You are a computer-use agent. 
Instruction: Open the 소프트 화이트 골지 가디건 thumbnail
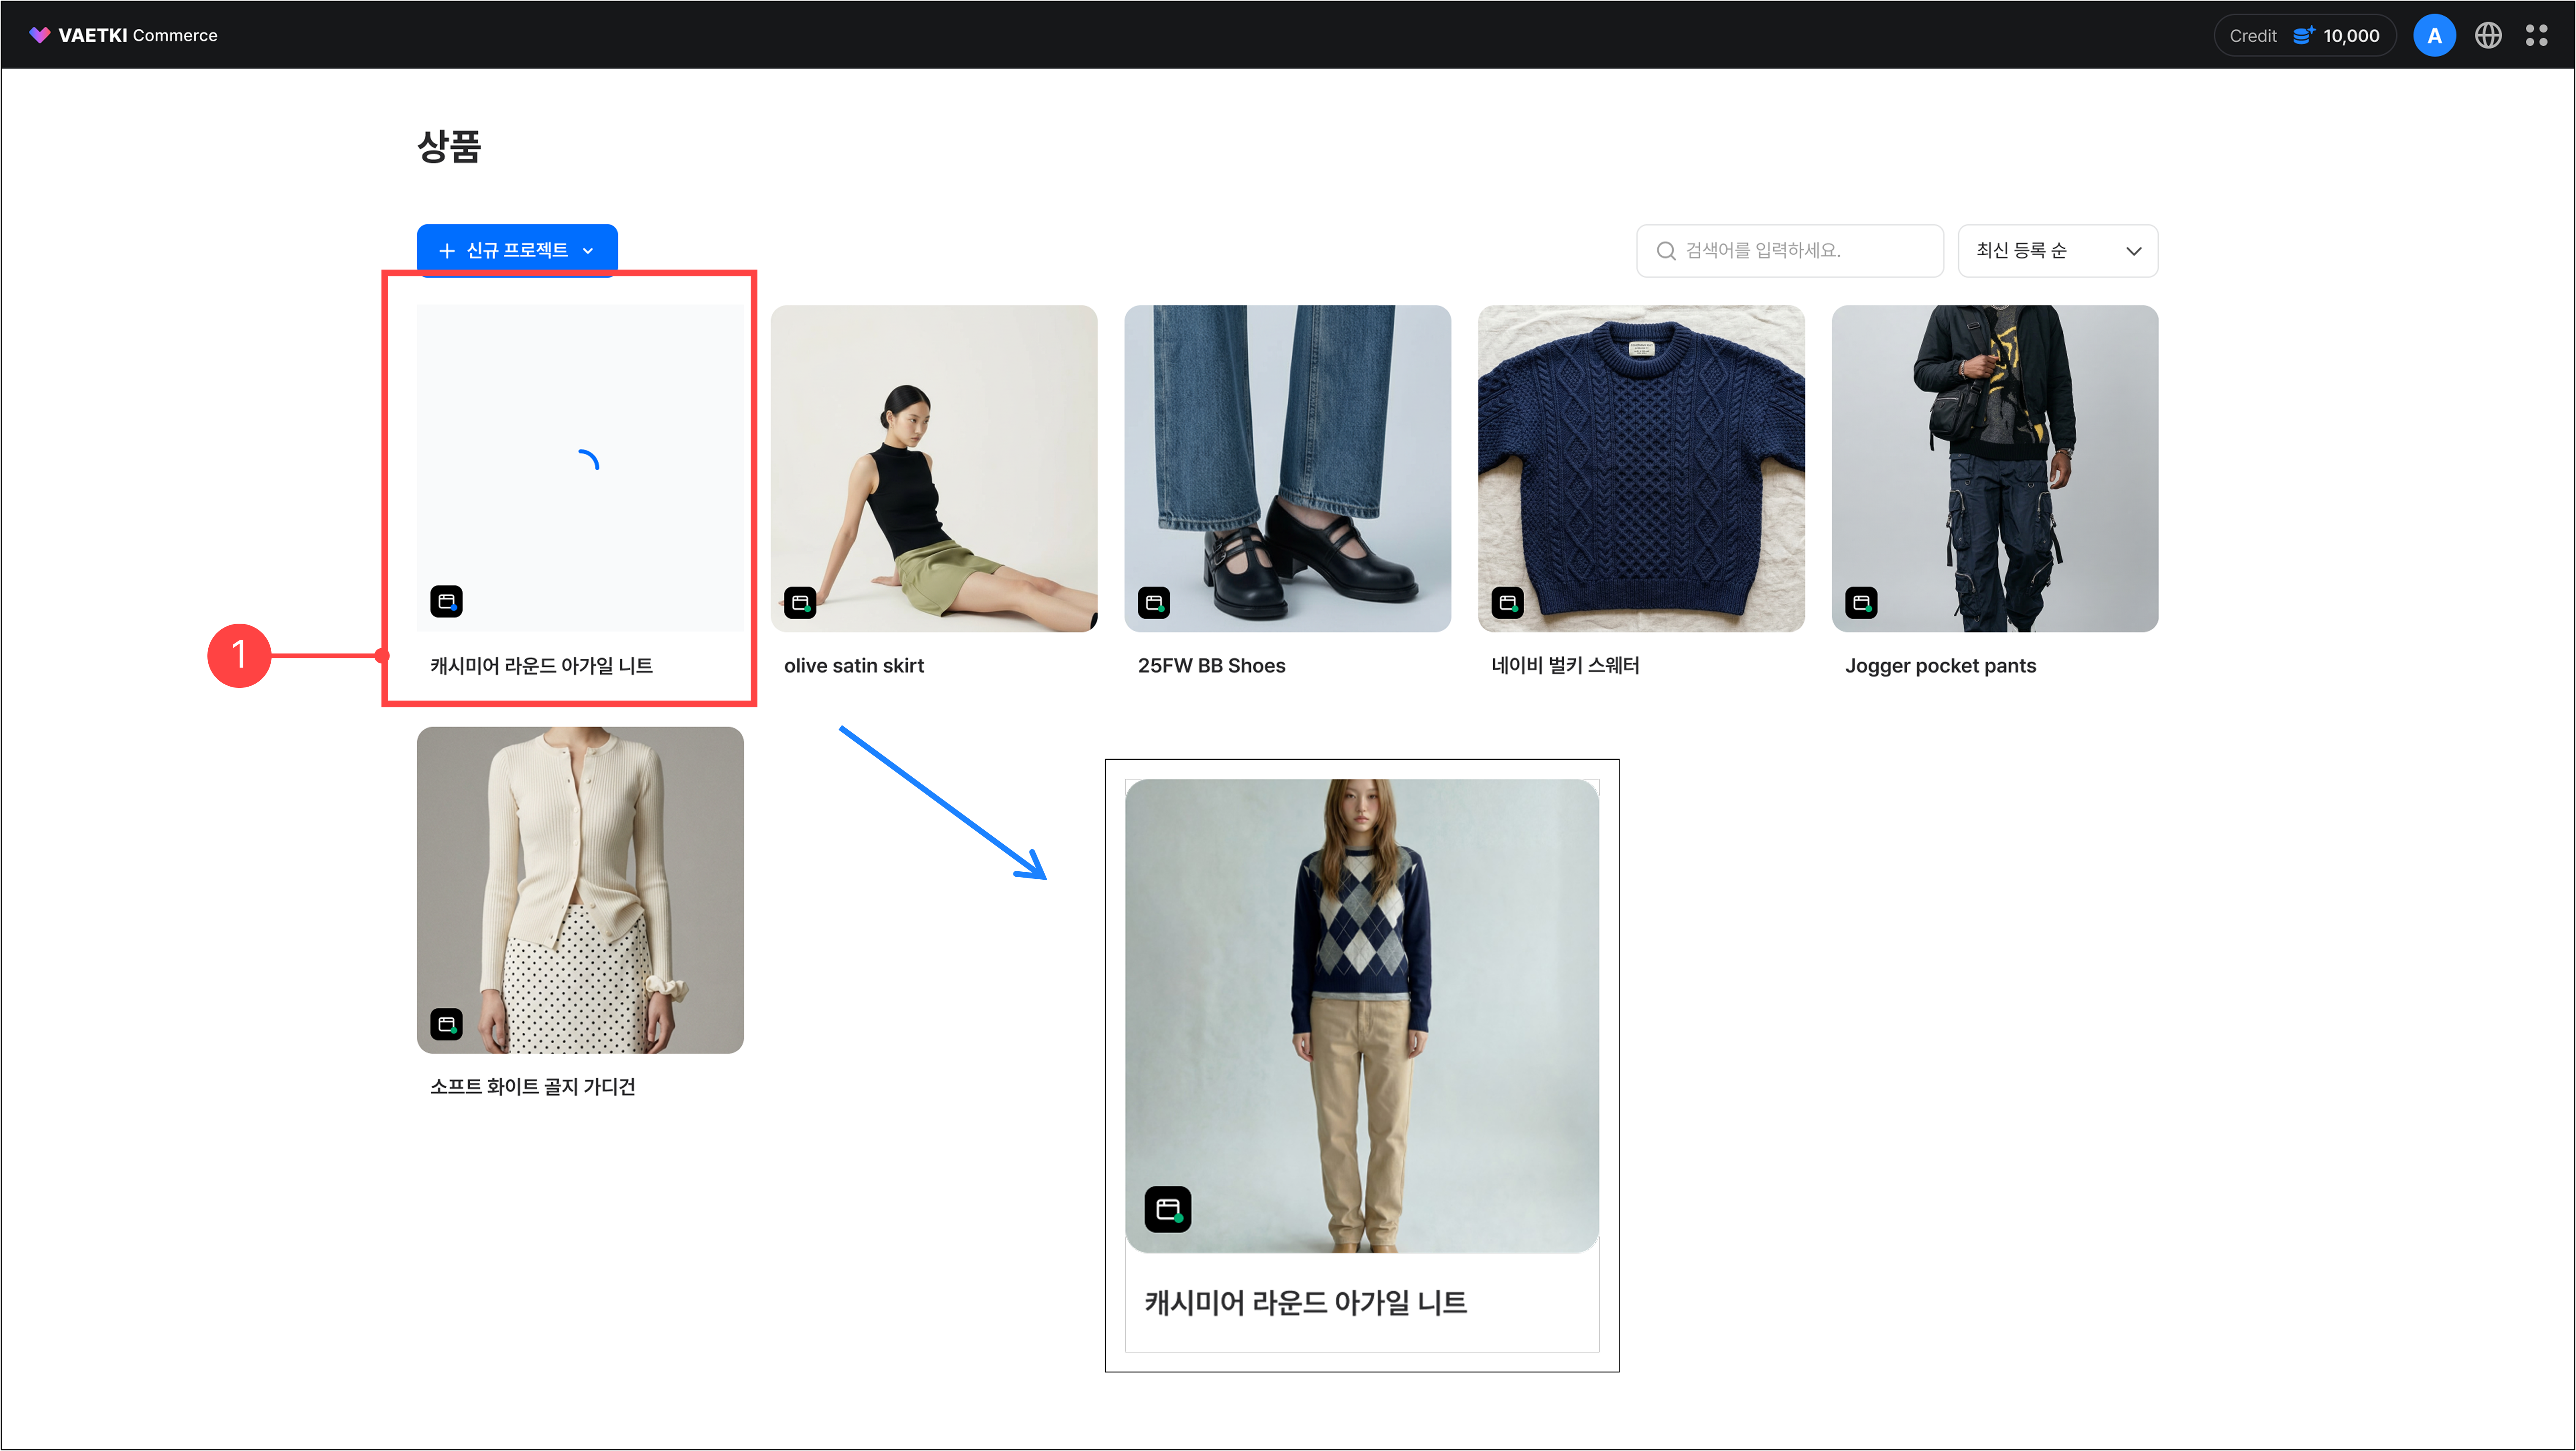pyautogui.click(x=580, y=890)
